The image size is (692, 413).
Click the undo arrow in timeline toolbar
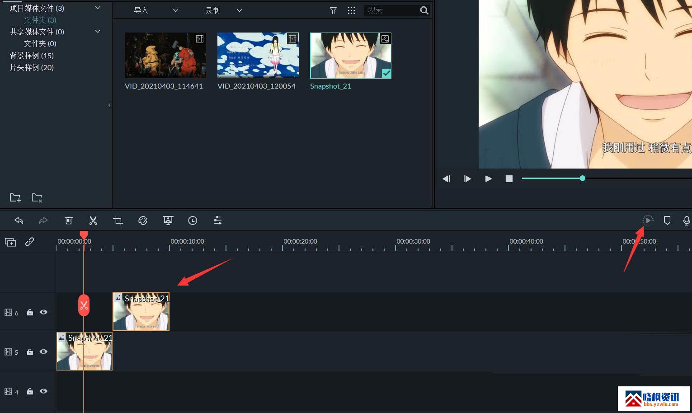[19, 221]
